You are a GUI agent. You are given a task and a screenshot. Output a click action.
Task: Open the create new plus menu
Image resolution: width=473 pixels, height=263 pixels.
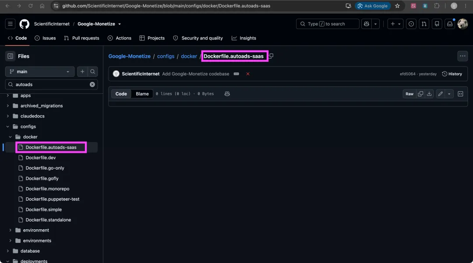pos(395,24)
